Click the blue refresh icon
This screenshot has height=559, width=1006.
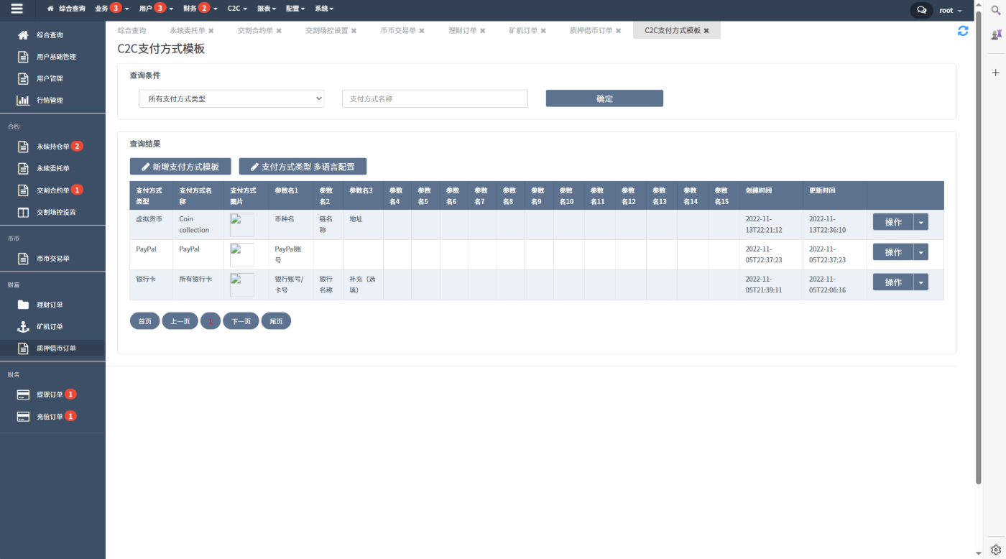click(963, 31)
